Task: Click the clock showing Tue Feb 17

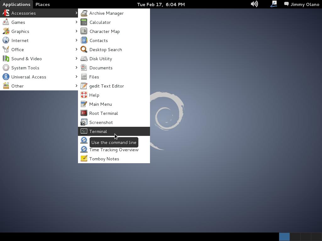Action: pos(161,4)
